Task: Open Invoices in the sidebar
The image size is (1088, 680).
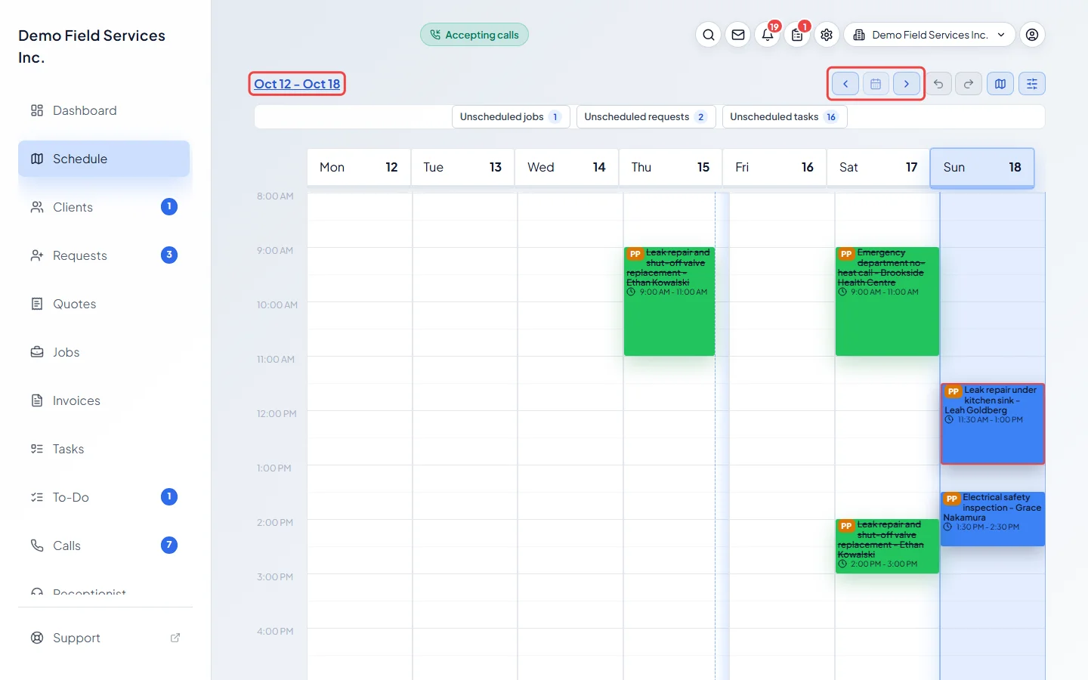Action: coord(104,400)
